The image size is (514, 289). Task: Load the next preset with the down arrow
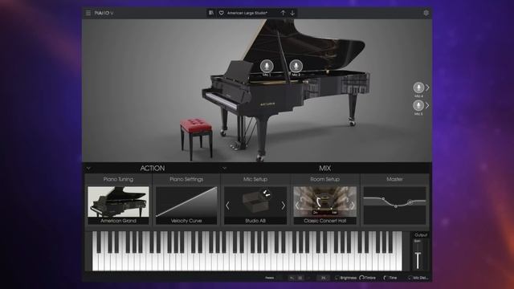tap(292, 13)
